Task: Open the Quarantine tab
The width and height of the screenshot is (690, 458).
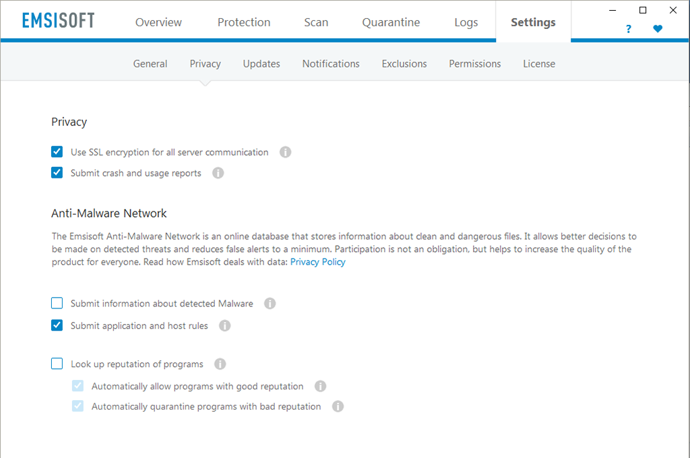Action: point(391,22)
